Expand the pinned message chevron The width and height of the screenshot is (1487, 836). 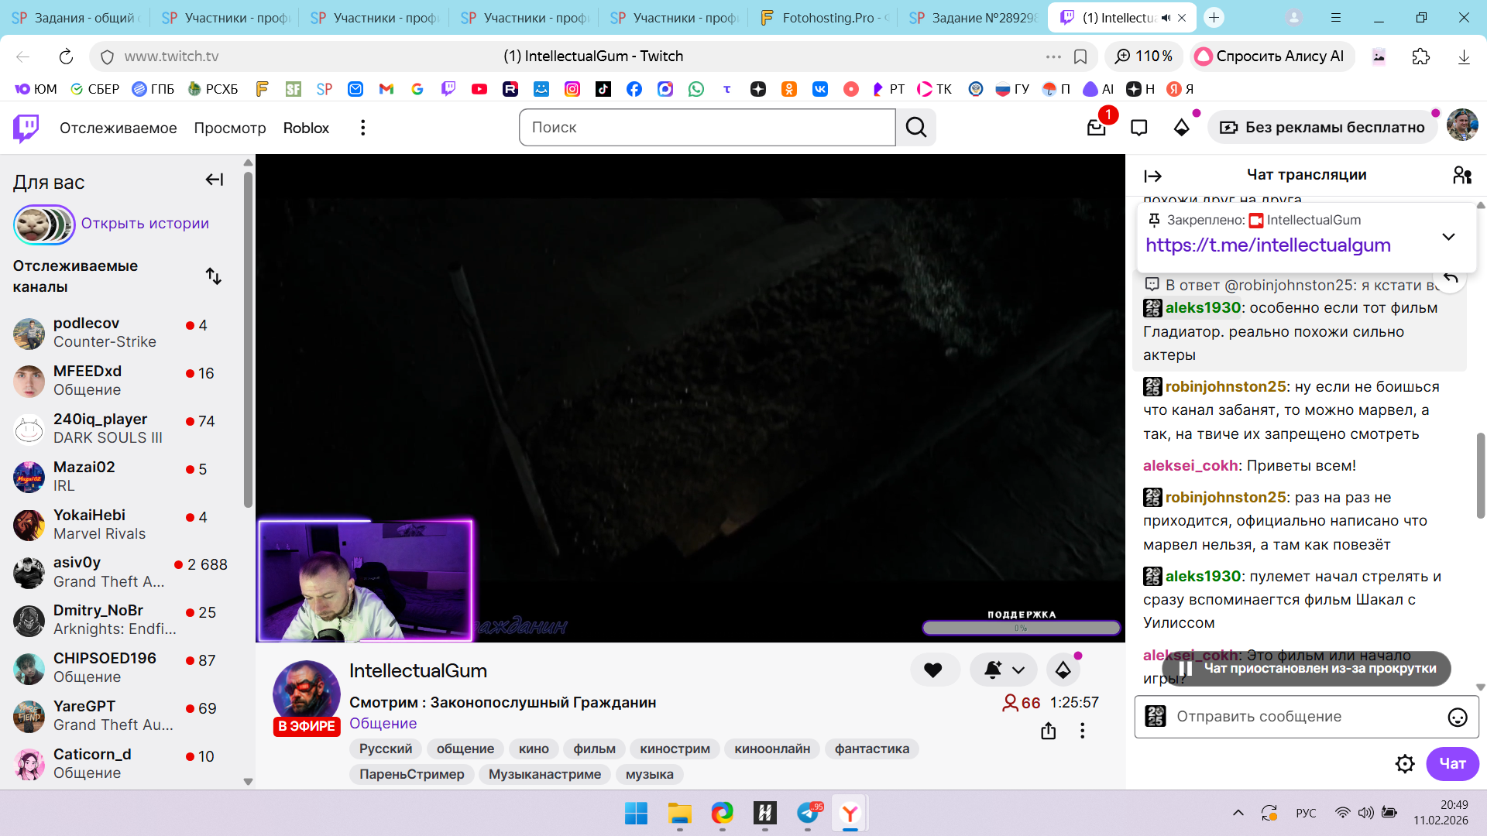click(x=1448, y=237)
